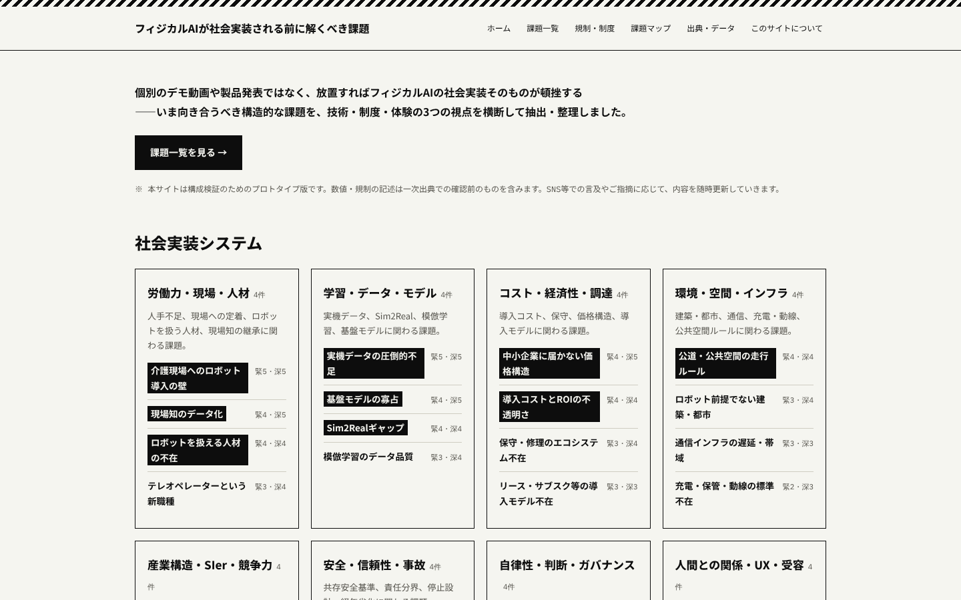This screenshot has height=600, width=961.
Task: Open the 人間との関係・UX・受容 category heading
Action: [739, 565]
